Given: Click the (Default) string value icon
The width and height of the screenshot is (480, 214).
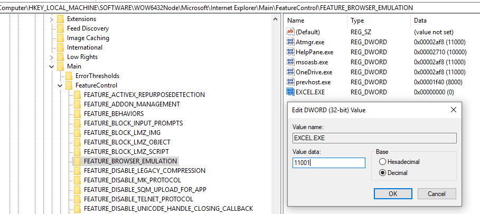Looking at the screenshot, I should (x=290, y=32).
